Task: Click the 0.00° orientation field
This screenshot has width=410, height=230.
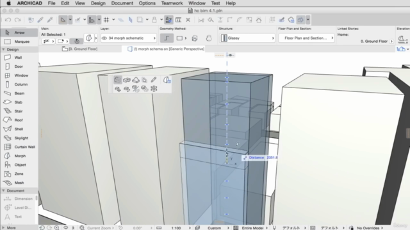Action: tap(138, 228)
